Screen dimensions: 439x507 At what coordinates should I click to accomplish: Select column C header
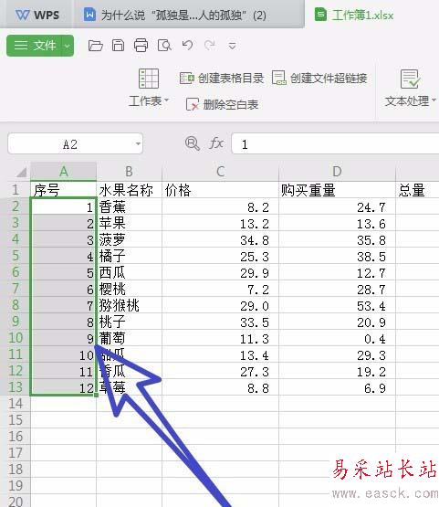point(220,172)
